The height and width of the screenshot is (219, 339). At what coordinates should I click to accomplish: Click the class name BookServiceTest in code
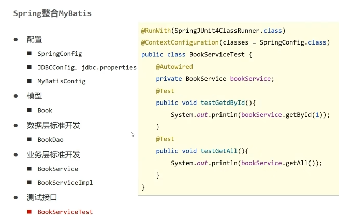pos(217,54)
